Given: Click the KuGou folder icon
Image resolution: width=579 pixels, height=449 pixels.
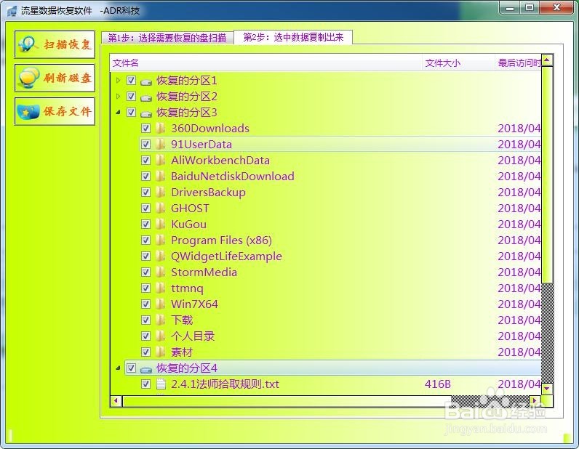Looking at the screenshot, I should [160, 224].
